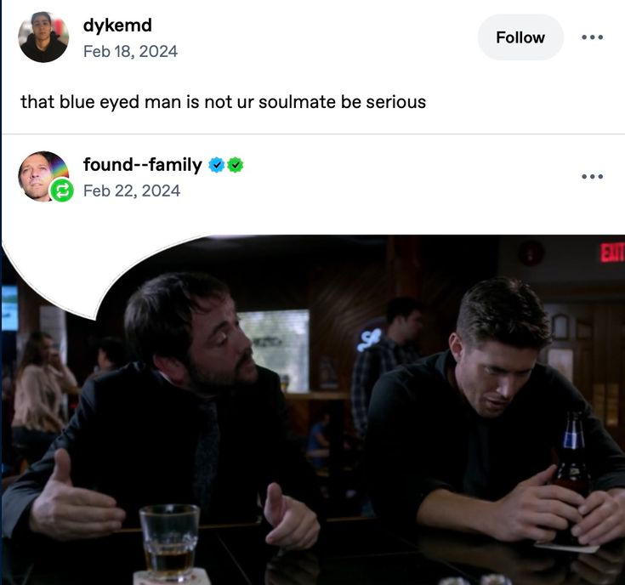Click the green verified checkmark badge
Viewport: 625px width, 585px height.
click(x=236, y=165)
